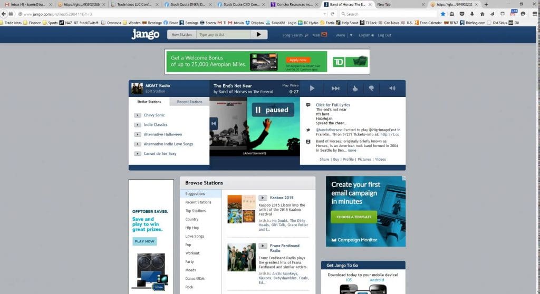
Task: Start station with header play arrow button
Action: (x=258, y=34)
